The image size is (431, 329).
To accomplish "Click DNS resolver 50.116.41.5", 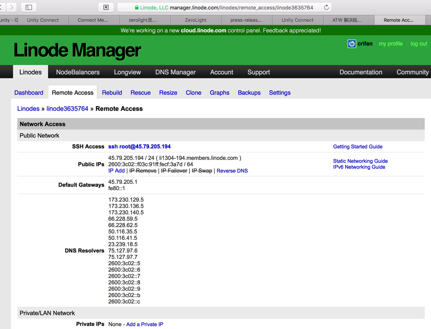I will (123, 238).
